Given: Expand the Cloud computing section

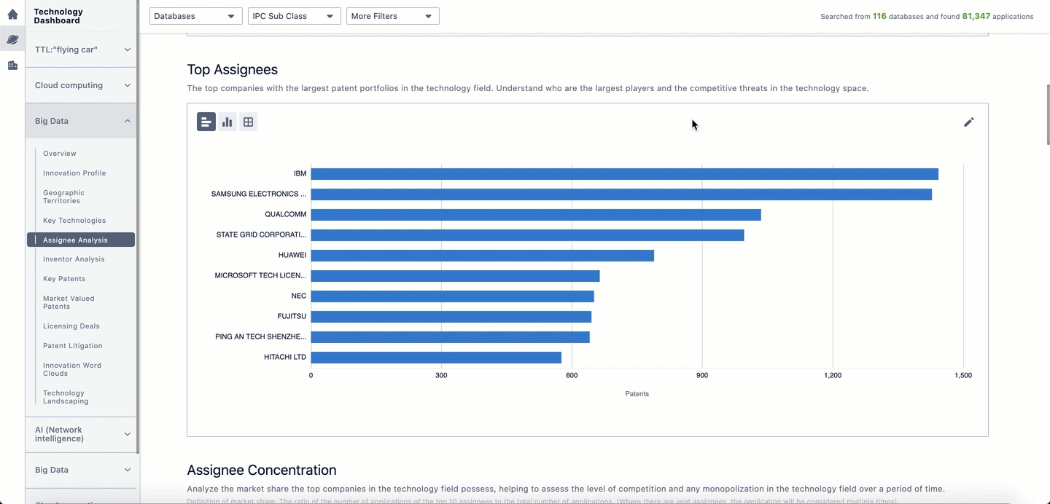Looking at the screenshot, I should (x=81, y=85).
